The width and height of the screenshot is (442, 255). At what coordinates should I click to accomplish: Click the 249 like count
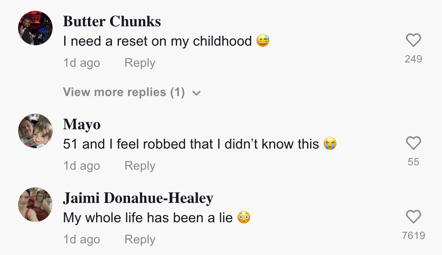coord(413,59)
